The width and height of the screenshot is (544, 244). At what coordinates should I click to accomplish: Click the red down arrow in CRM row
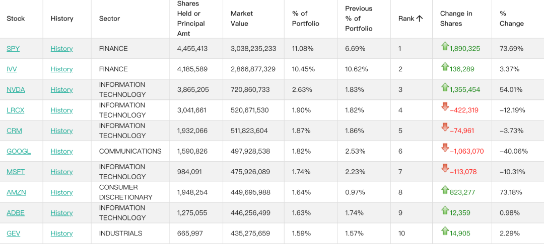pyautogui.click(x=445, y=127)
